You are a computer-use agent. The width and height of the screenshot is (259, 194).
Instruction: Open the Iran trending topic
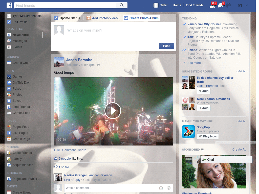click(190, 37)
